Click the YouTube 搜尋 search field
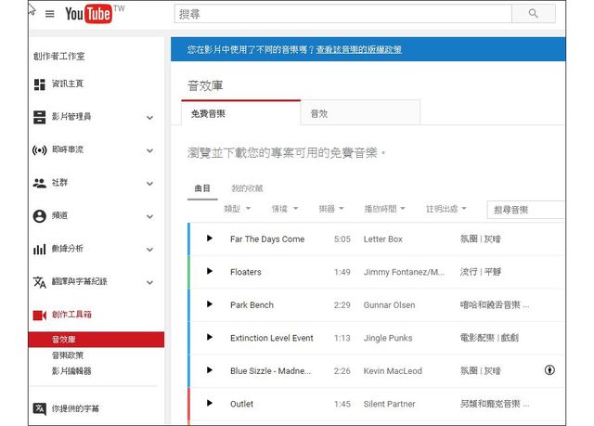This screenshot has width=594, height=426. coord(342,14)
